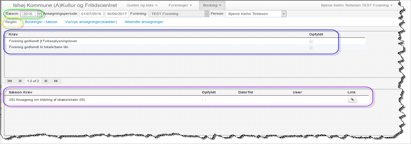Switch to the Regler tab
Image resolution: width=411 pixels, height=144 pixels.
[11, 22]
